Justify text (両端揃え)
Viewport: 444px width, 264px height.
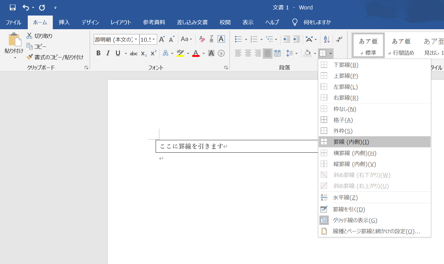click(x=268, y=53)
